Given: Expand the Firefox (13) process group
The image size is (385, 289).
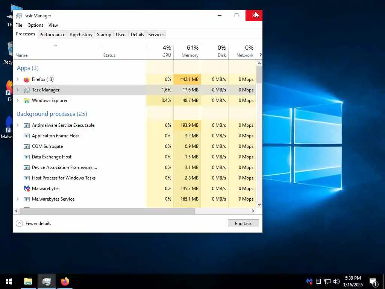Looking at the screenshot, I should (x=18, y=79).
